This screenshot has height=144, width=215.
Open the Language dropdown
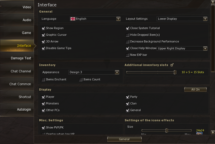[x=118, y=19]
